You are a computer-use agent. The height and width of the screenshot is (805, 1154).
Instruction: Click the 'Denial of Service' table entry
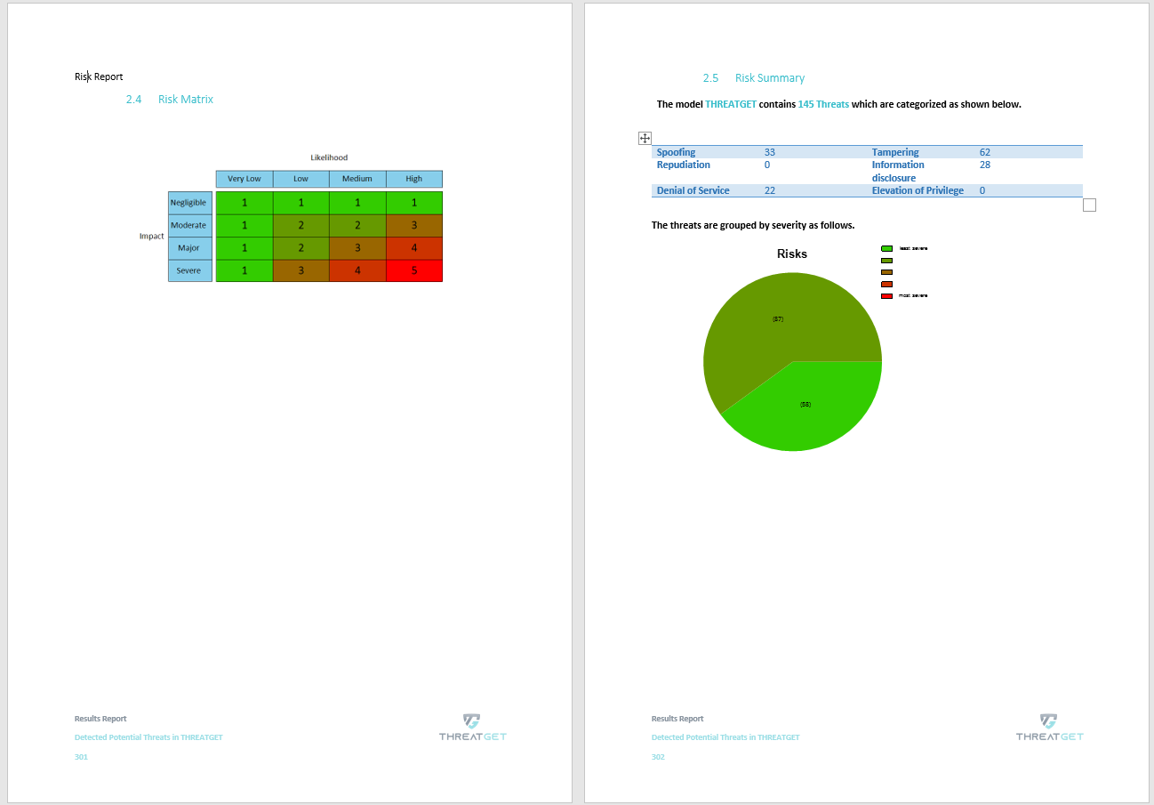pyautogui.click(x=693, y=190)
